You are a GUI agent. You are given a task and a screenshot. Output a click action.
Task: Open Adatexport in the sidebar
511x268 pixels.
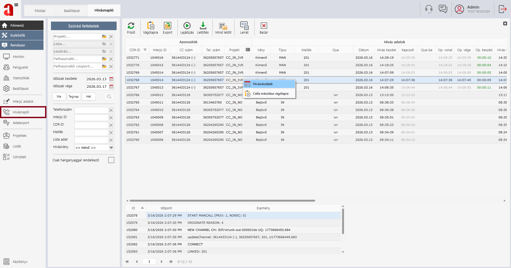pyautogui.click(x=21, y=123)
